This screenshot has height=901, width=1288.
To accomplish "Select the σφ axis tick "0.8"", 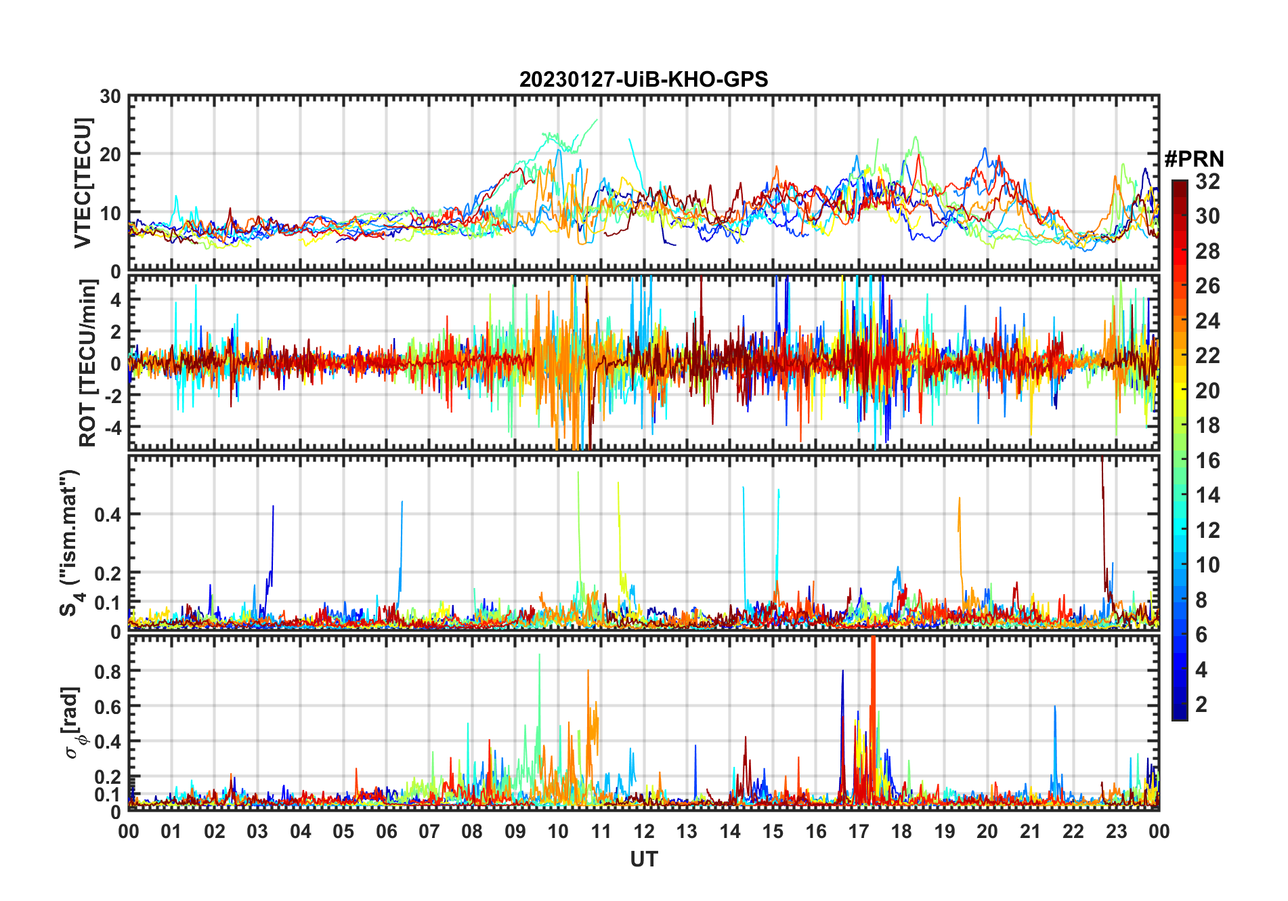I will (108, 671).
